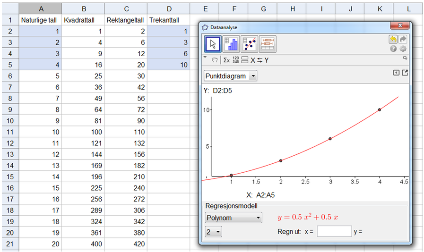Click the Trekanttall header cell
The width and height of the screenshot is (424, 252).
(x=168, y=20)
